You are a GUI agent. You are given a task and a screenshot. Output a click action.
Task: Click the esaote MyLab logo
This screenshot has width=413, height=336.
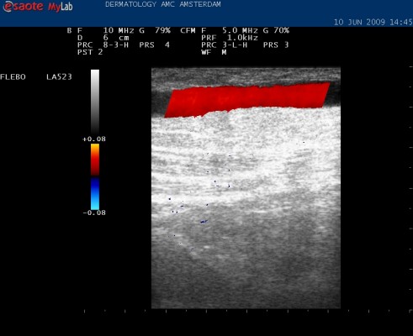click(38, 7)
